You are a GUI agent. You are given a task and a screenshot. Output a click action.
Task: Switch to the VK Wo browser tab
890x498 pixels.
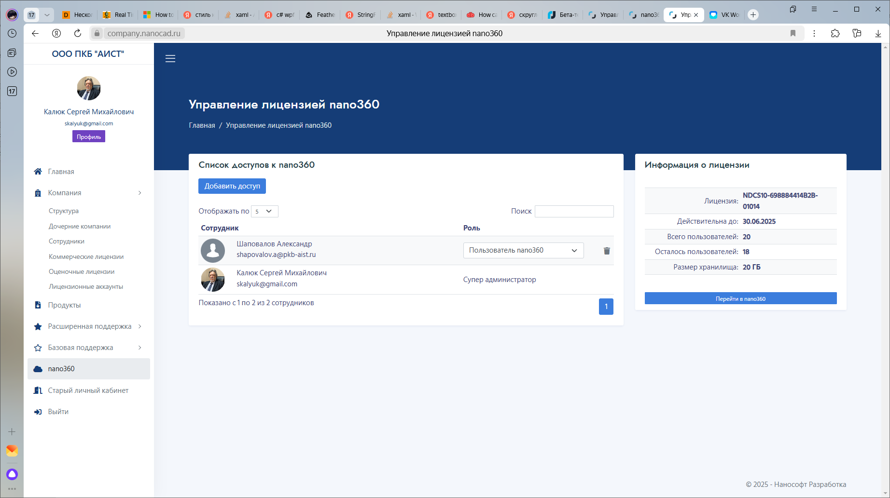(x=724, y=15)
